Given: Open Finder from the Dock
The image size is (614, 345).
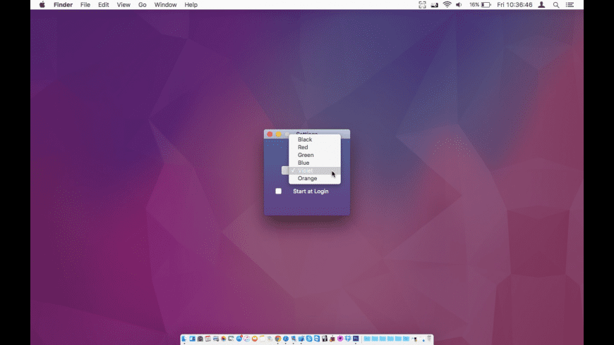Looking at the screenshot, I should click(185, 339).
